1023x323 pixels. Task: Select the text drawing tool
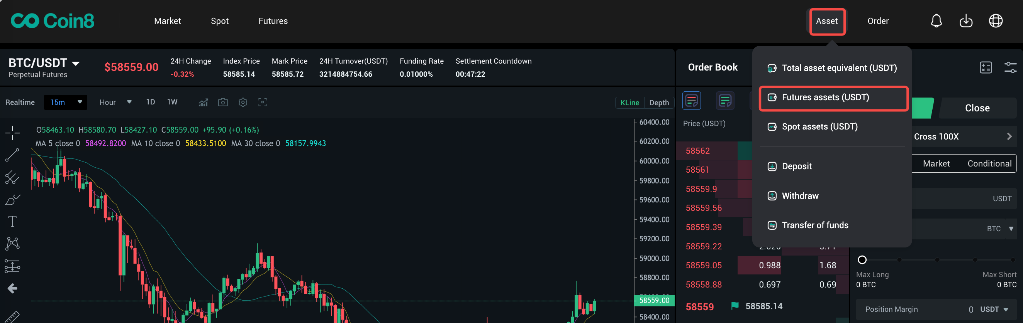pyautogui.click(x=12, y=221)
